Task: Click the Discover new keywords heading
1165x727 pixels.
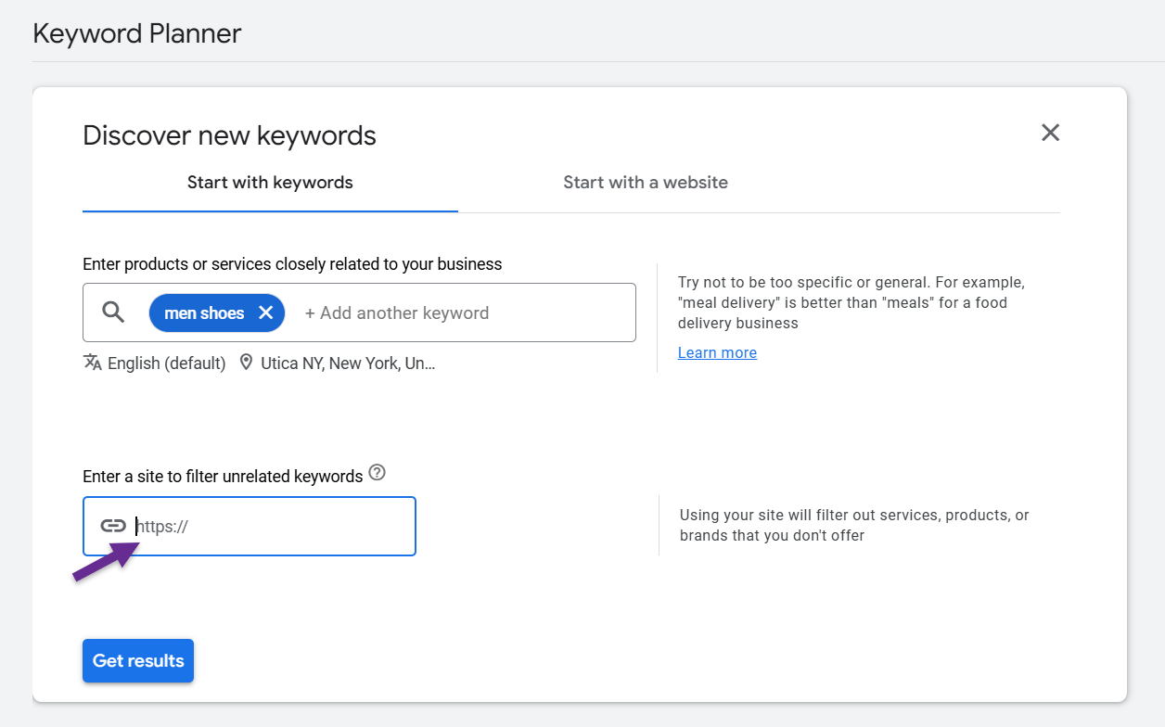Action: (229, 135)
